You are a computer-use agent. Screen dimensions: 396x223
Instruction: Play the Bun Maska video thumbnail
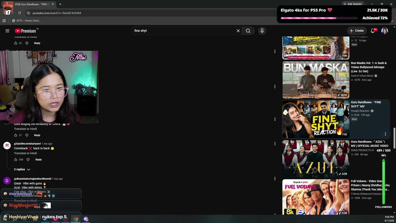coord(316,80)
